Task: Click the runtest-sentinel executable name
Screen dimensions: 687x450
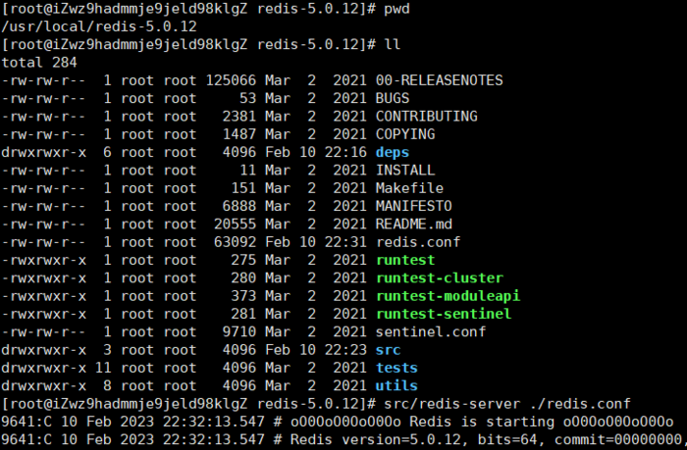Action: [444, 314]
